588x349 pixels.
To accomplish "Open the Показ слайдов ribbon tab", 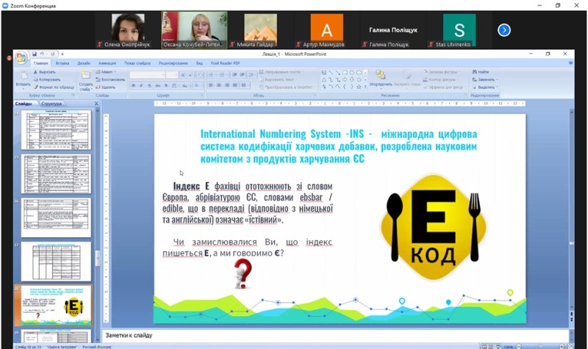I will pos(137,63).
